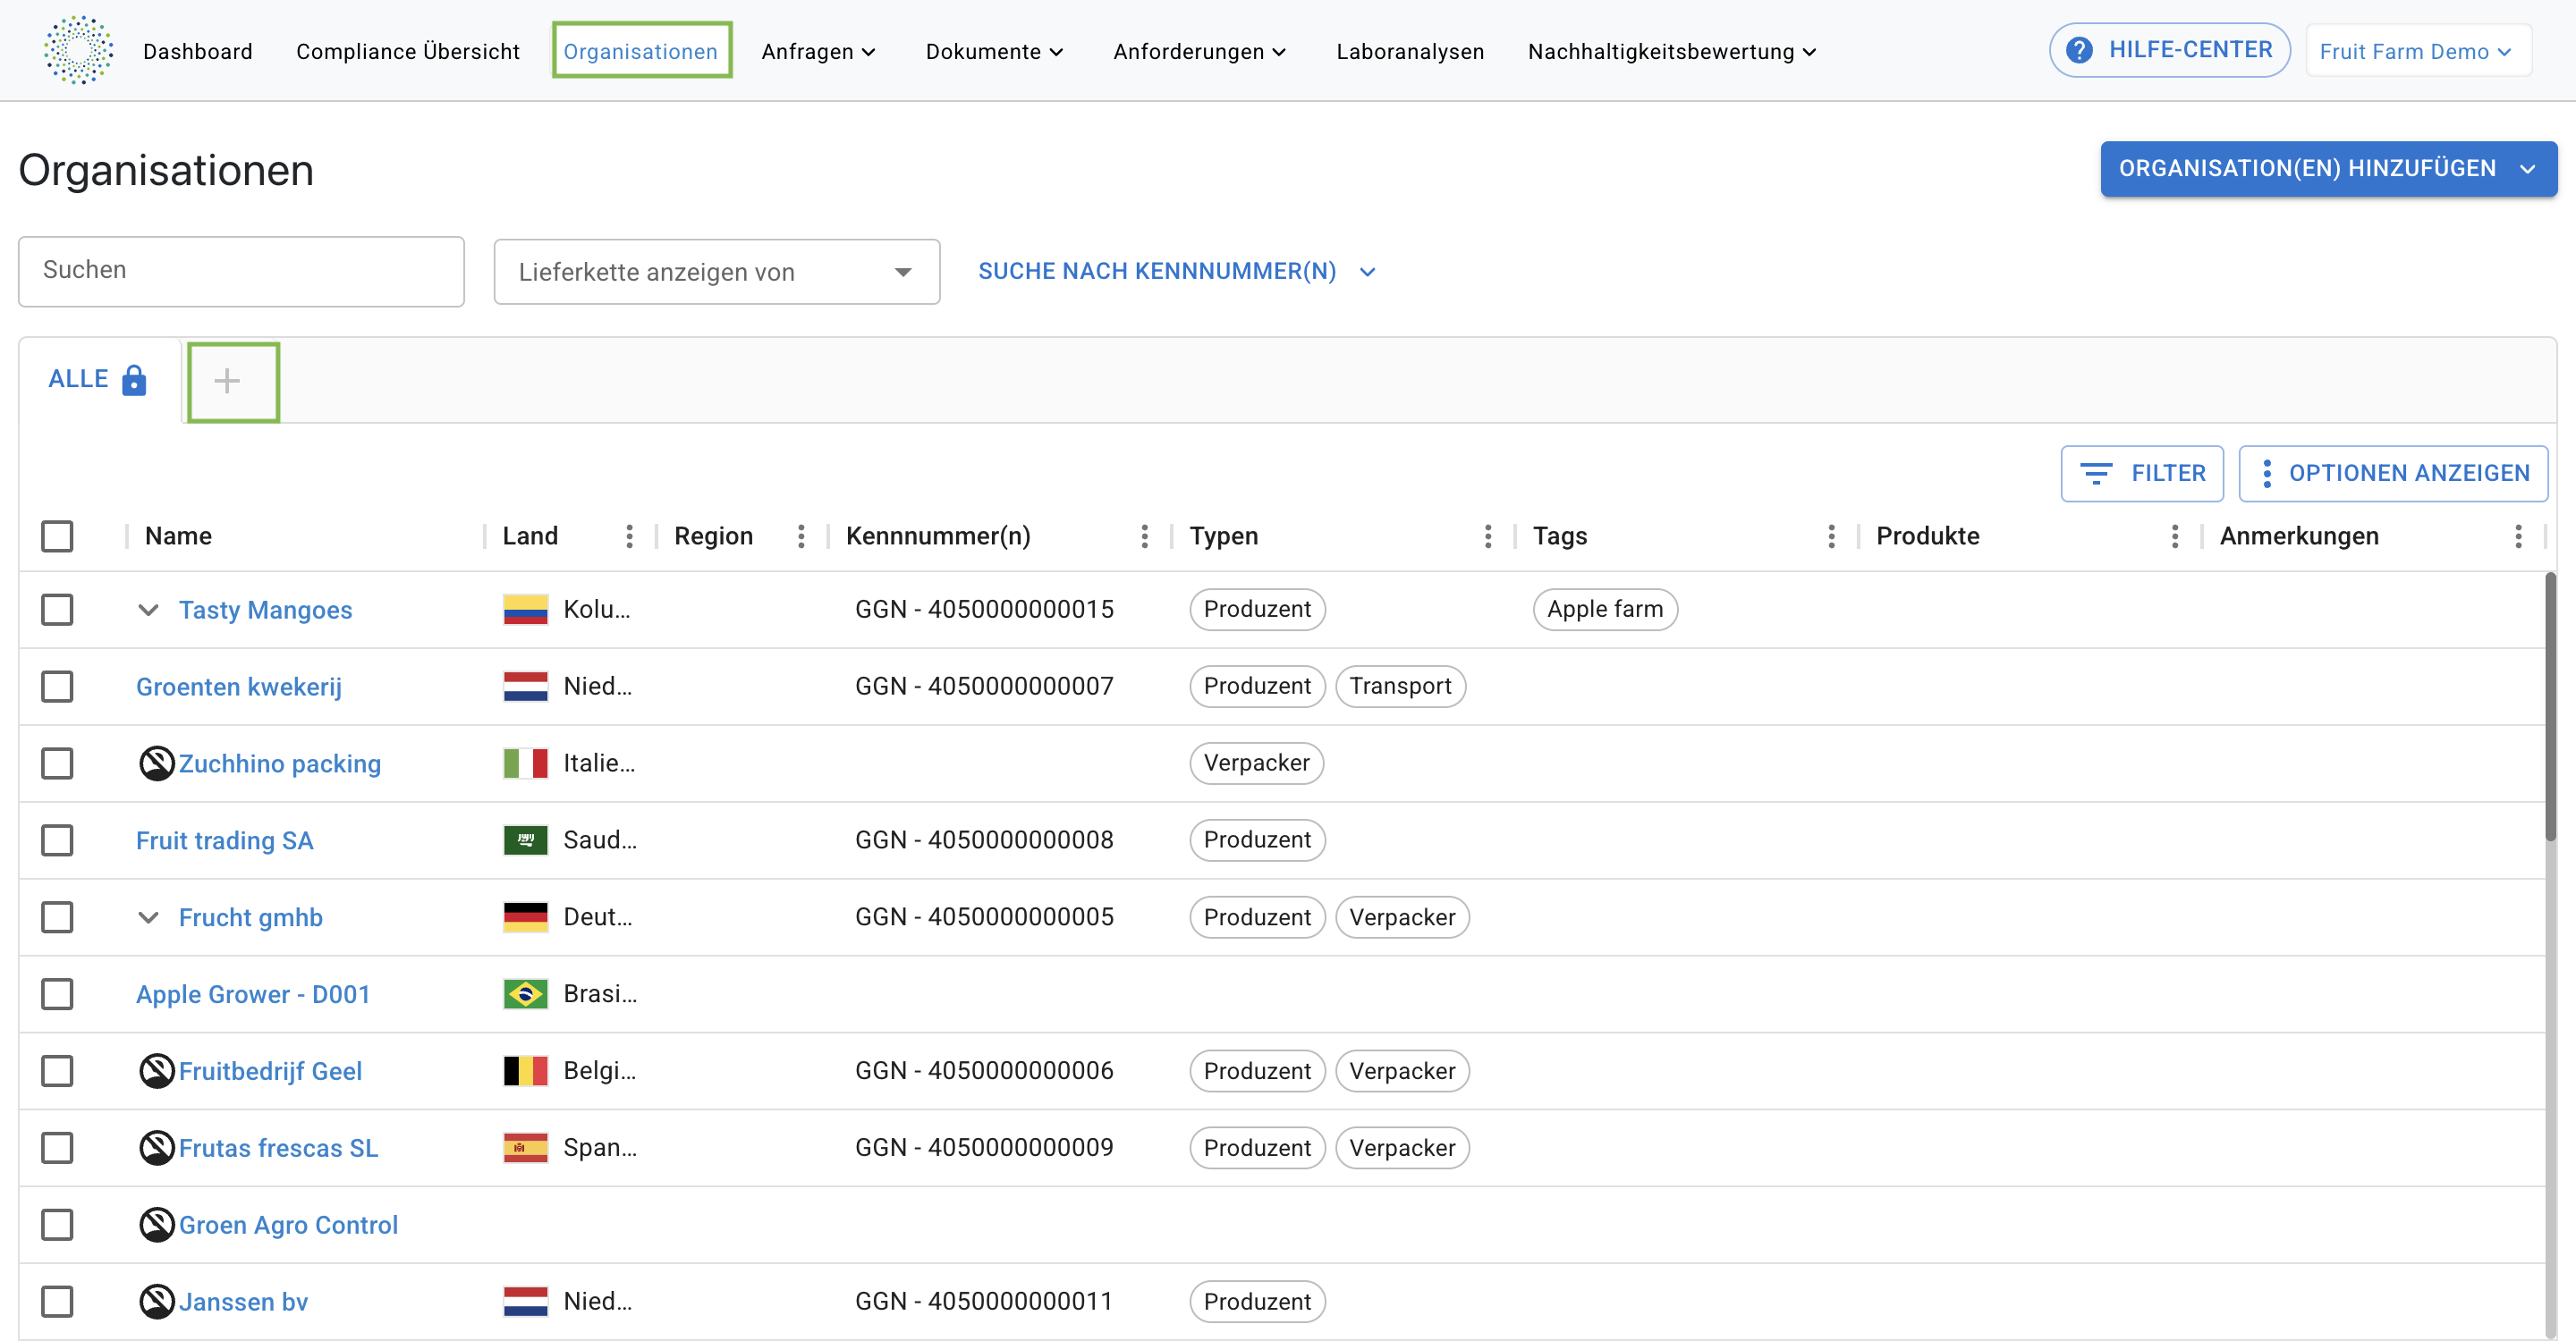This screenshot has width=2576, height=1341.
Task: Switch to the ALLE tab
Action: (98, 380)
